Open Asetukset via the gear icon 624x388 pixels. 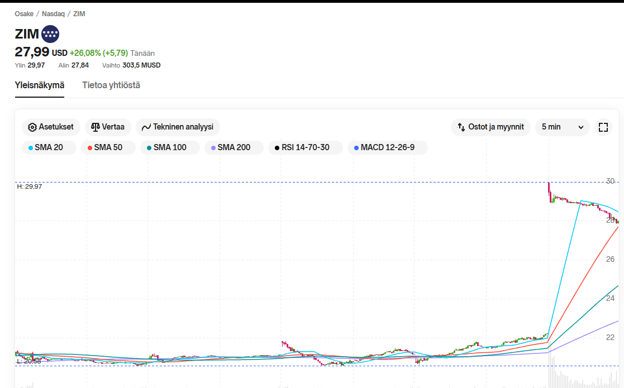32,127
